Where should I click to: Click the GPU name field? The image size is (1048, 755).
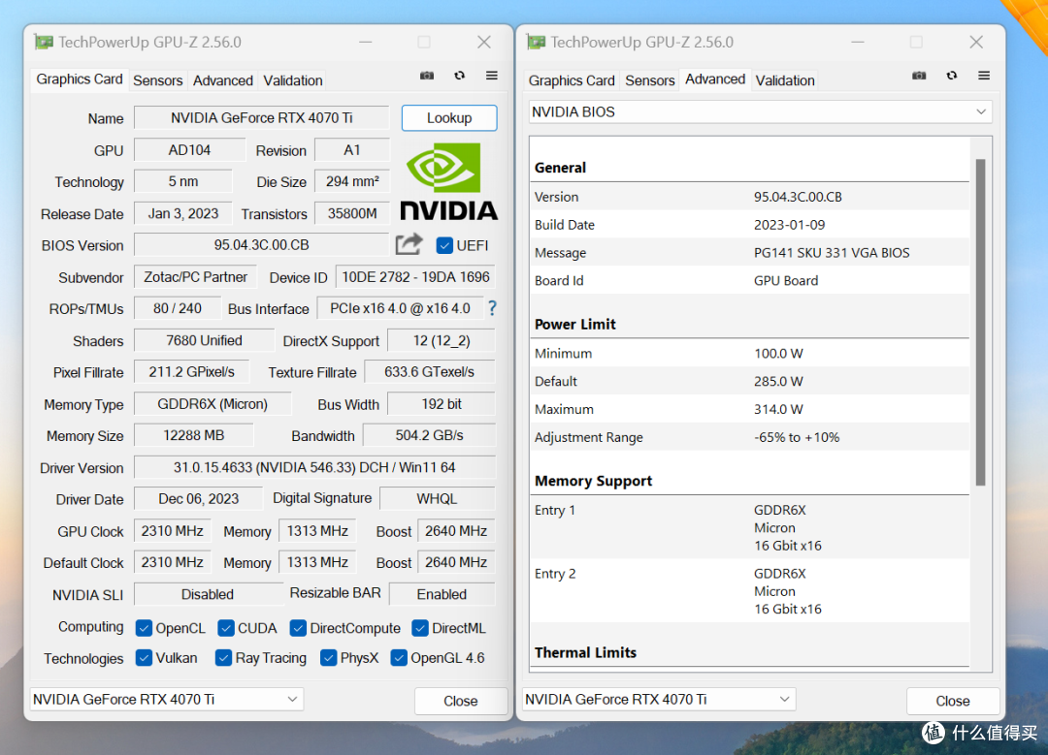click(261, 118)
